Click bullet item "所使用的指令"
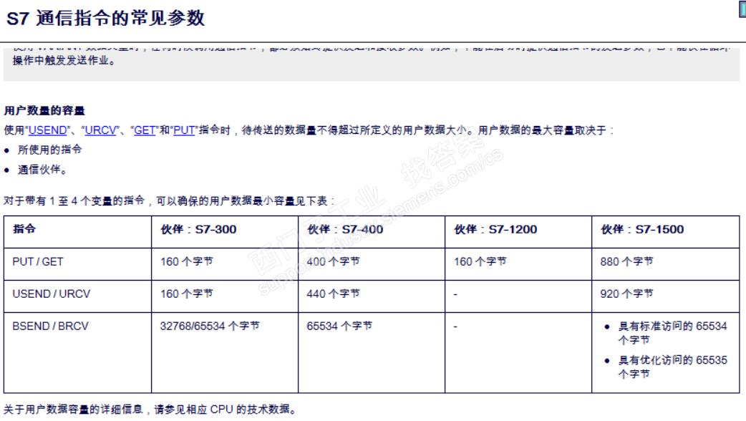Image resolution: width=746 pixels, height=421 pixels. [x=50, y=150]
